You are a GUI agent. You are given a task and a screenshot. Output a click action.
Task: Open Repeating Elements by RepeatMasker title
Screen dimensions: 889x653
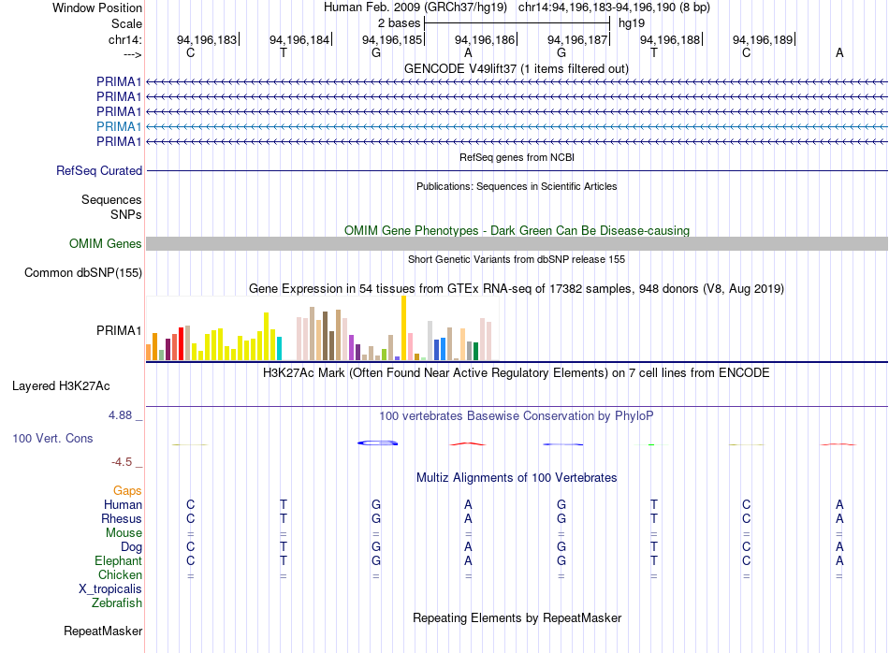pos(517,617)
